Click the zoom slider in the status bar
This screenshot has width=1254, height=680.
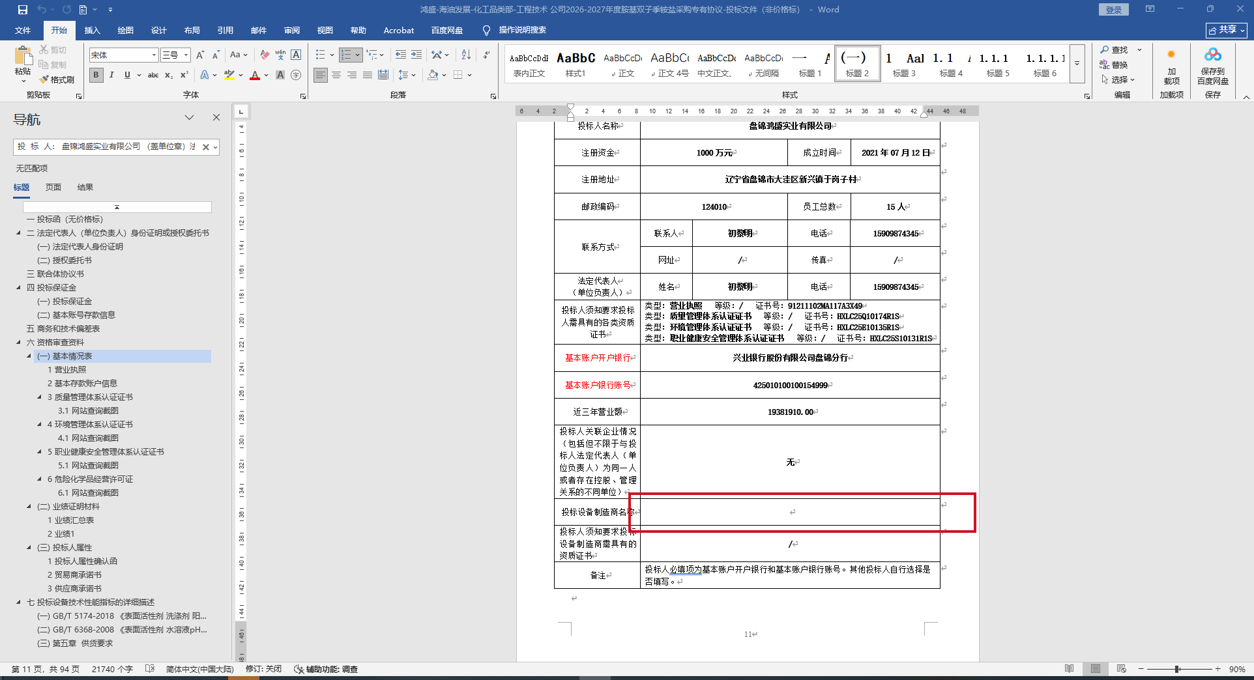[1179, 669]
